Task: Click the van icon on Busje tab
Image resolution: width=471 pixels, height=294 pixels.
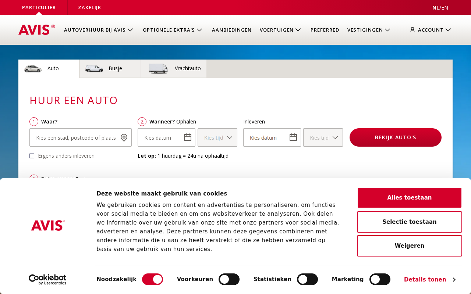Action: (x=94, y=68)
